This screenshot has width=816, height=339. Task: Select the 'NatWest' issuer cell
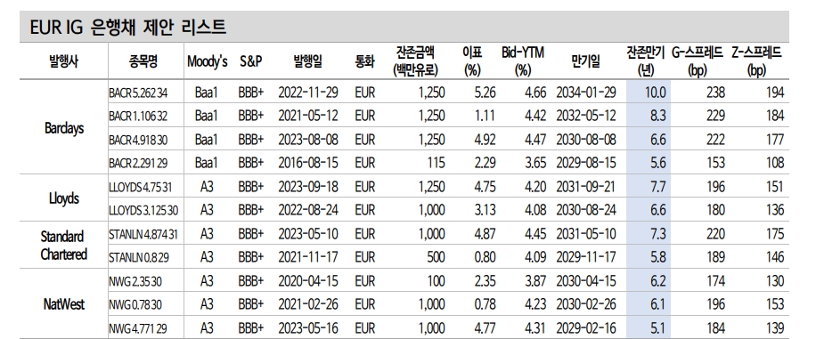(x=64, y=304)
